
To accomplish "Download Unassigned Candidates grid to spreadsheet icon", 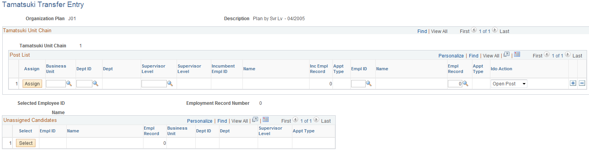I will (265, 120).
